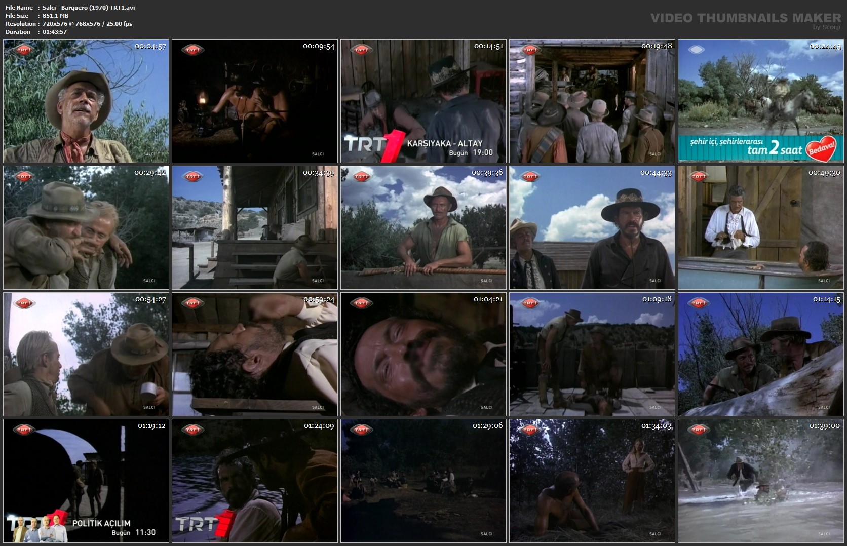Click the TRT logo in the 01:39:00 frame

(x=699, y=430)
